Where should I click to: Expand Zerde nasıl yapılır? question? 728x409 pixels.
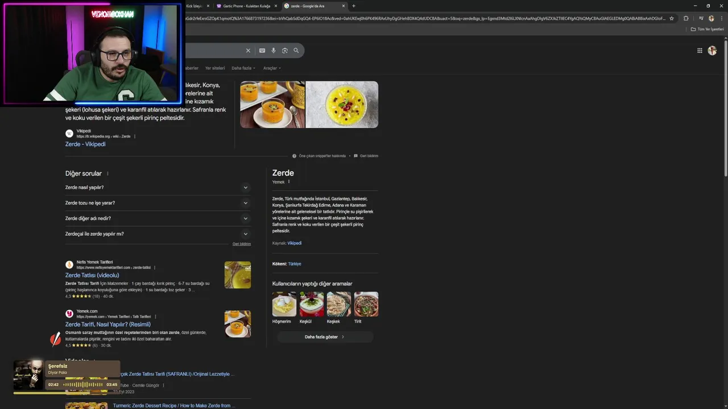coord(158,187)
